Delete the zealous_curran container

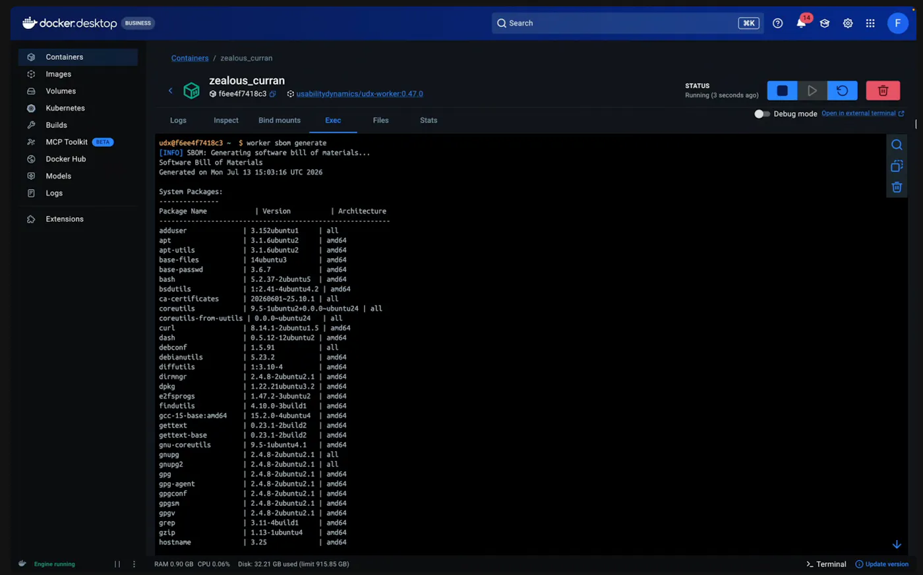pos(883,90)
